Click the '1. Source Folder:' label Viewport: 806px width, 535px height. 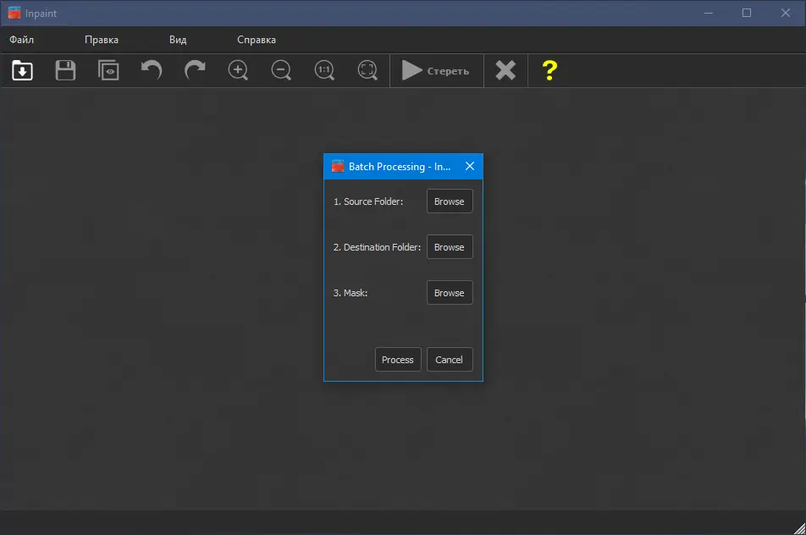[x=368, y=201]
